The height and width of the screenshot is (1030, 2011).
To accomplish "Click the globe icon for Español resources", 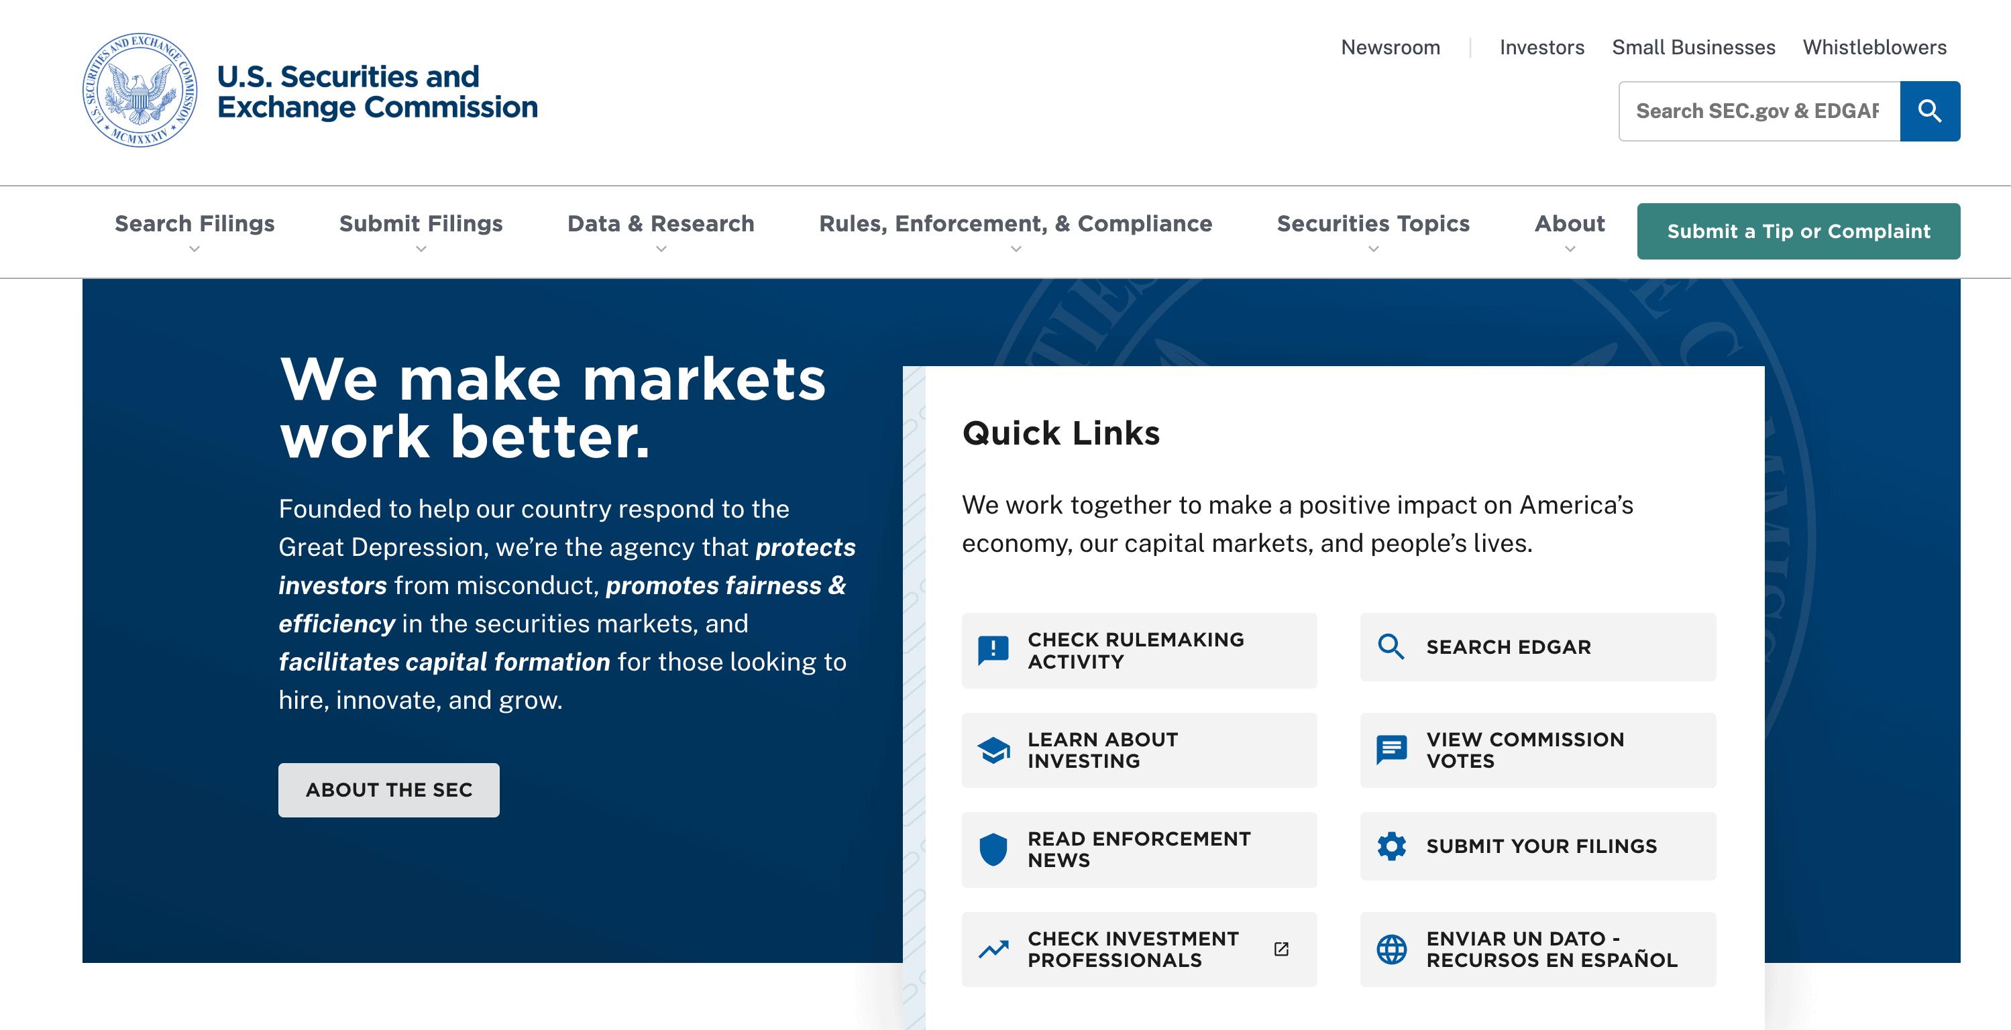I will pyautogui.click(x=1391, y=949).
